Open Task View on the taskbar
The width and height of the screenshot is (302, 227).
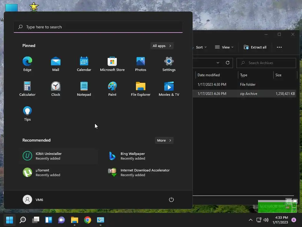[36, 220]
